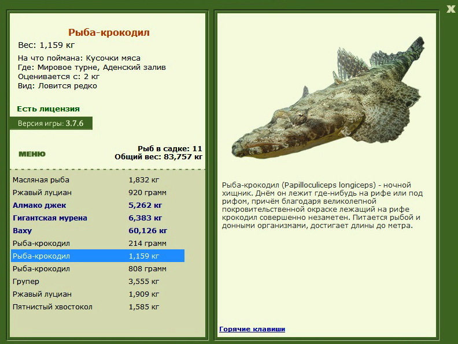Select highlighted Рыба-крокодил 1,159 кг row
Image resolution: width=458 pixels, height=344 pixels.
[98, 256]
